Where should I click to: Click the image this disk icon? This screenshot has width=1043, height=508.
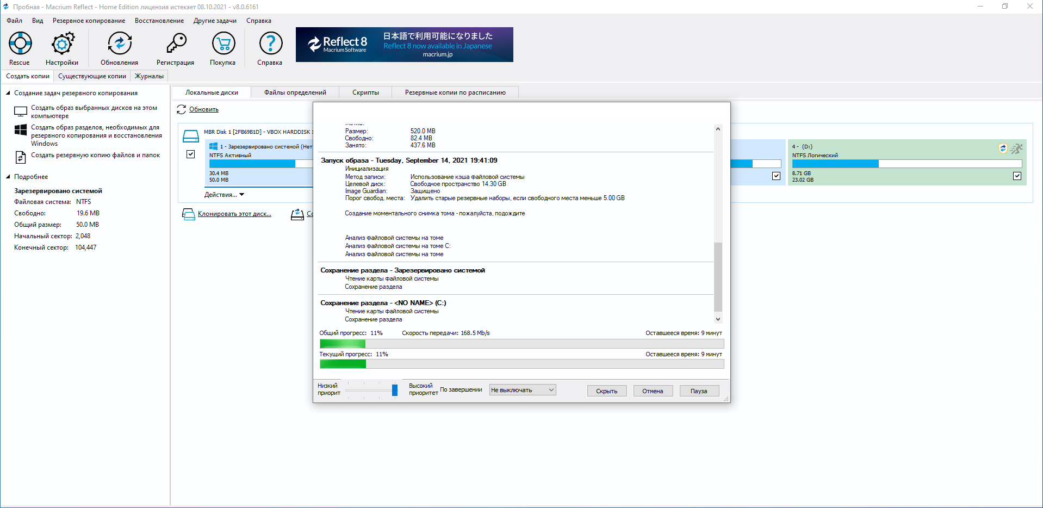coord(297,214)
